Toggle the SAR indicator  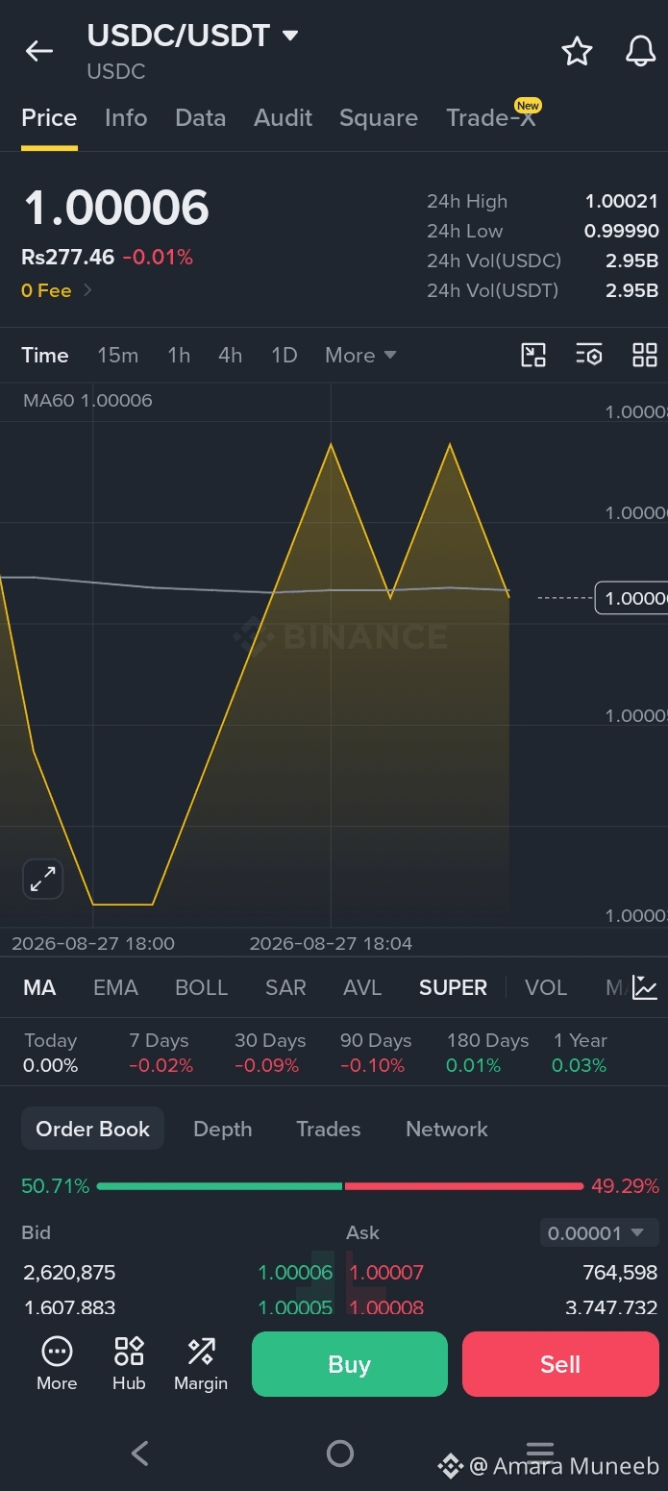point(285,987)
